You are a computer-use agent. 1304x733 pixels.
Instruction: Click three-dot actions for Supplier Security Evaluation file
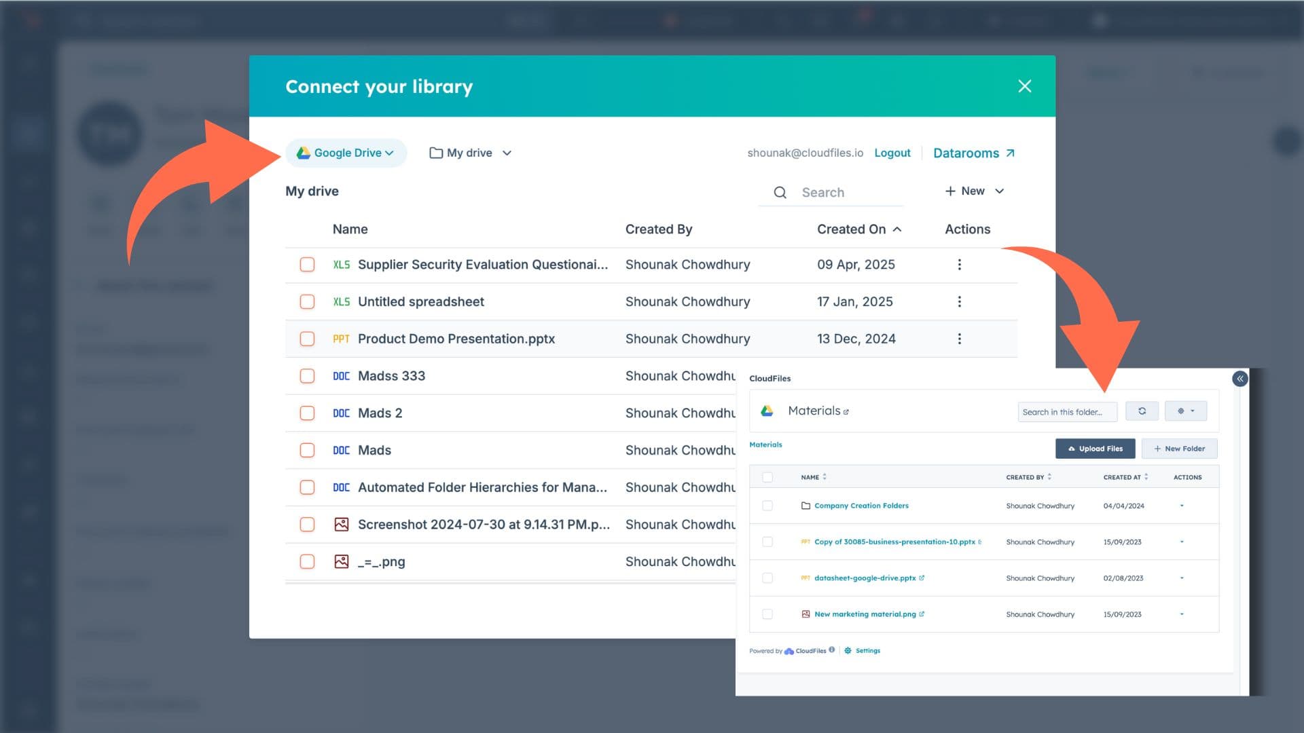959,265
